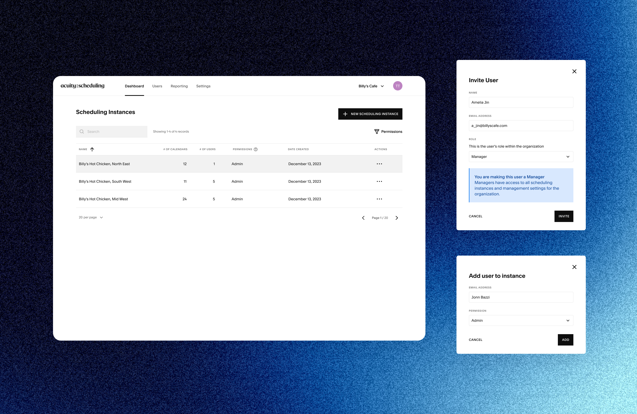Screen dimensions: 637x414
Task: Open actions menu for Billy's Hot Chicken, North East
Action: pos(379,164)
